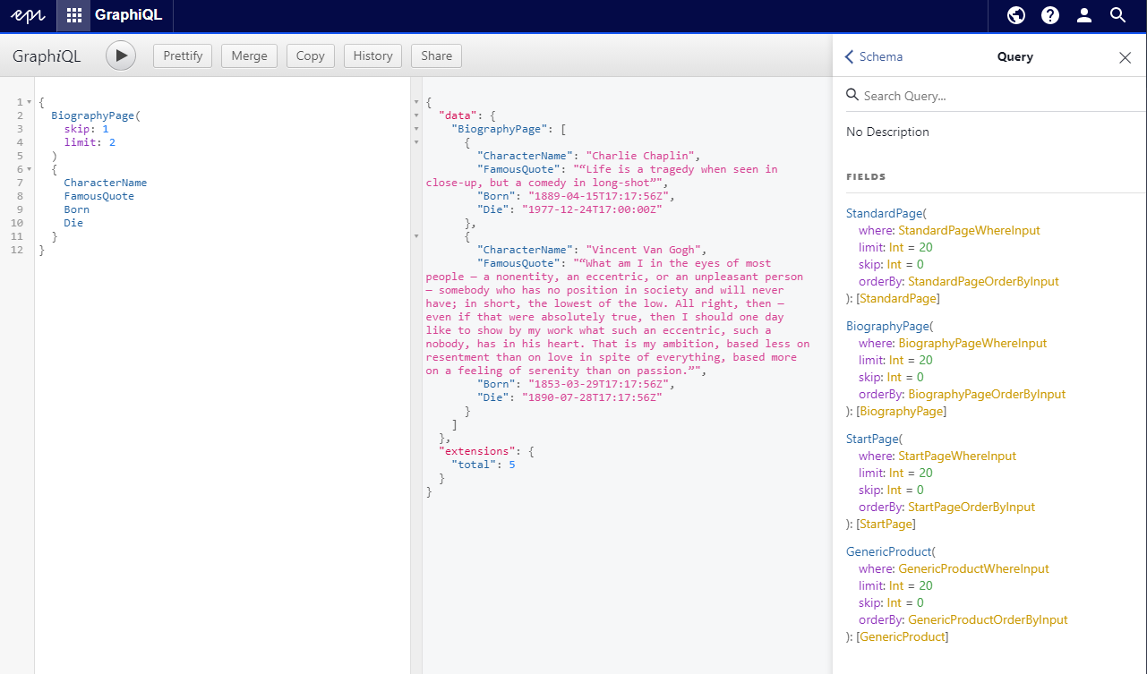Open the [BiographyPage] return type
The height and width of the screenshot is (674, 1147).
(x=902, y=411)
